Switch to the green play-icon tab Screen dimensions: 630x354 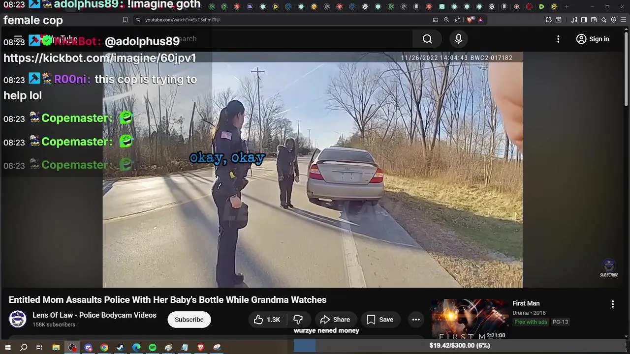pyautogui.click(x=541, y=6)
